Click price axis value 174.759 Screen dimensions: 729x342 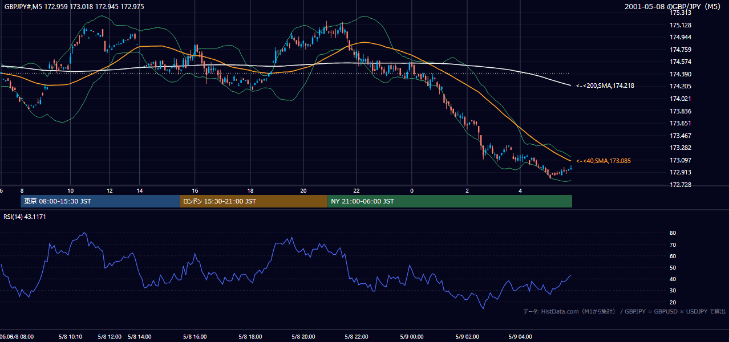(x=681, y=50)
